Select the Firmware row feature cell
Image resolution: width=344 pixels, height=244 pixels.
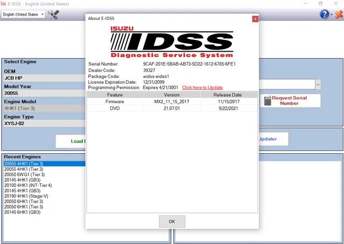pyautogui.click(x=114, y=102)
